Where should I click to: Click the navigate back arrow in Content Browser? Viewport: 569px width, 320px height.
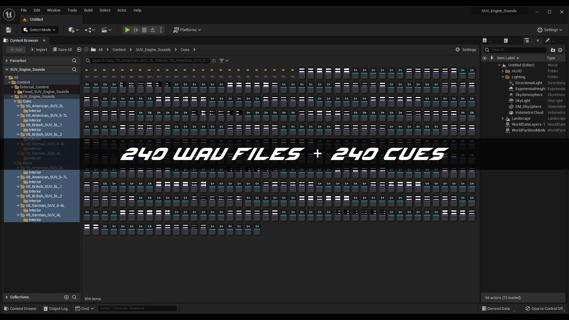pos(79,50)
